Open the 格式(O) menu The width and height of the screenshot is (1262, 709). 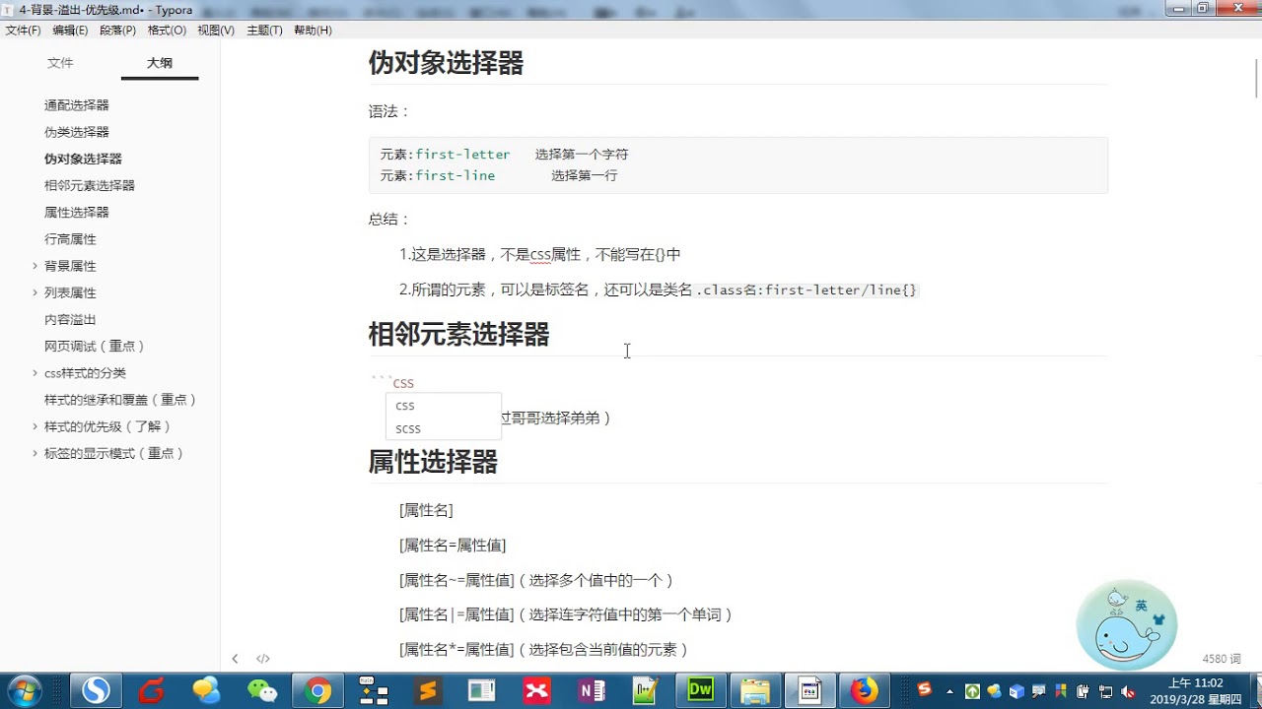click(x=167, y=31)
